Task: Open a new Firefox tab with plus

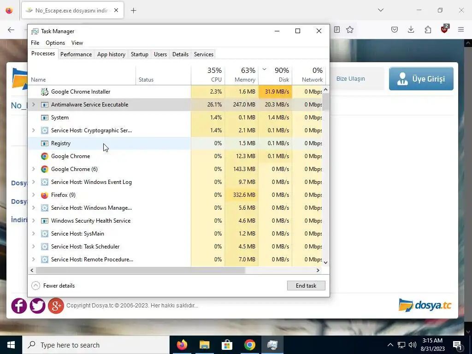Action: pos(133,11)
